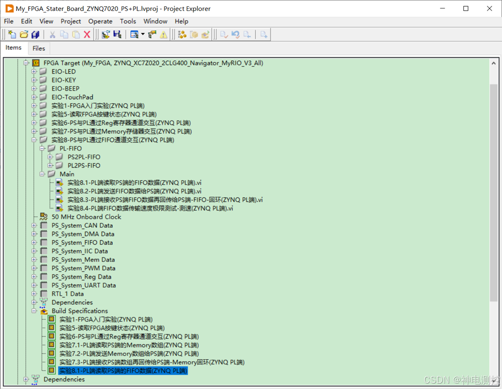Click the Add to Source Control icon
The height and width of the screenshot is (389, 502).
pyautogui.click(x=264, y=34)
